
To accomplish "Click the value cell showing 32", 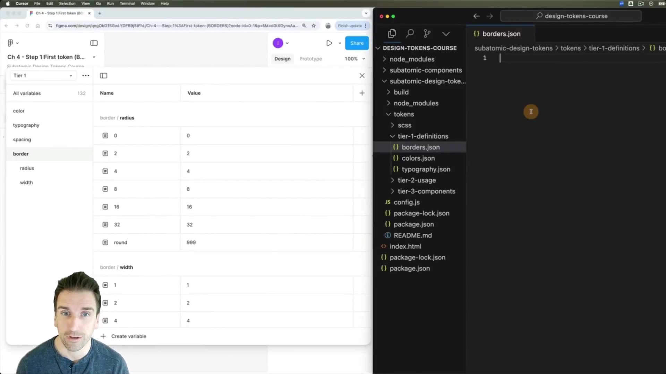I will pyautogui.click(x=267, y=225).
